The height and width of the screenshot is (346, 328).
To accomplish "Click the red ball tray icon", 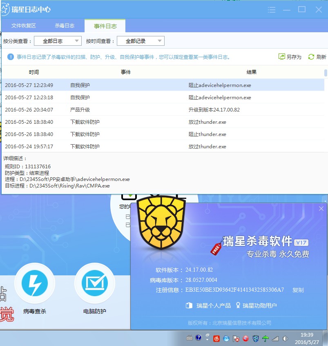I will coord(245,339).
